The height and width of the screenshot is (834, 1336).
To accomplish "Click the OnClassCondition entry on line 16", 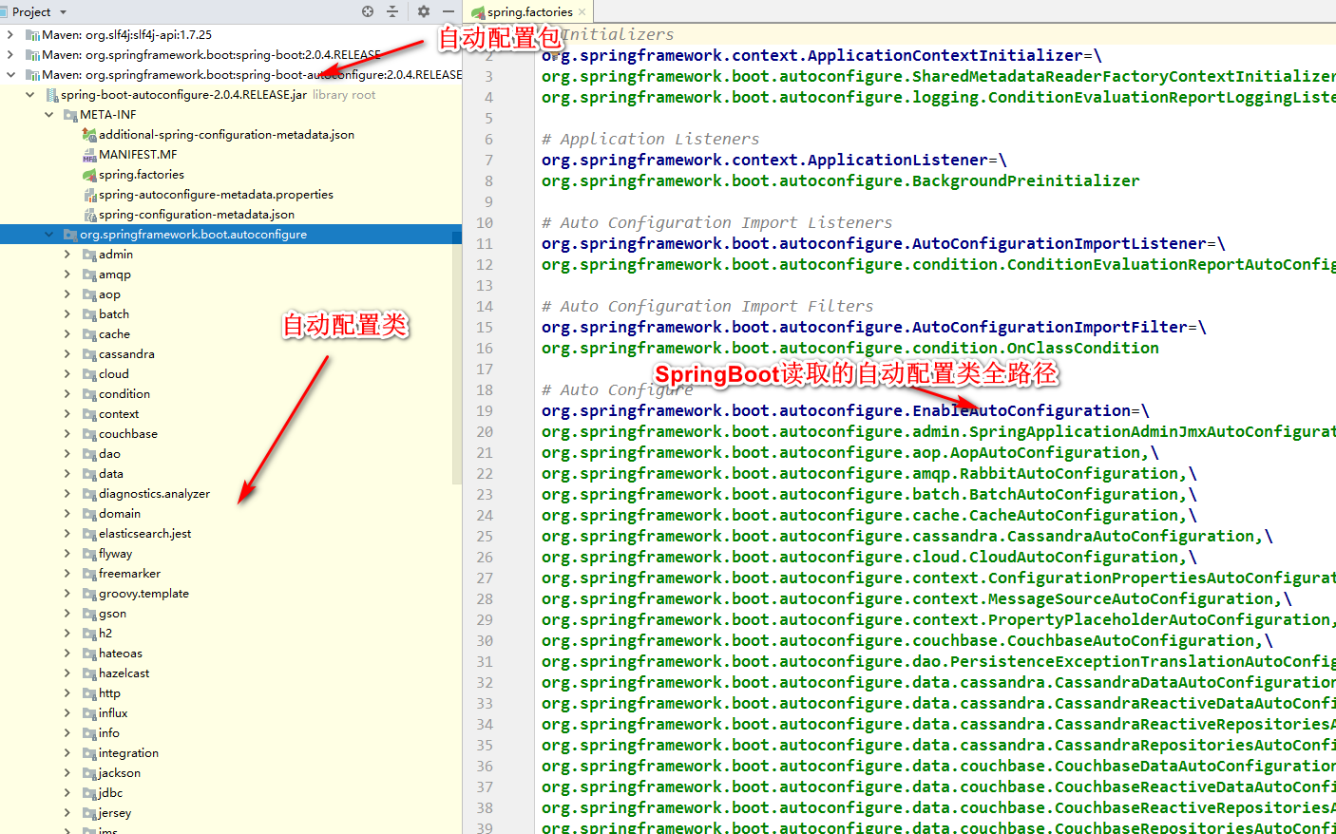I will (849, 348).
